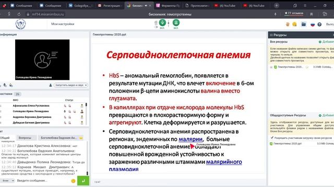334x187 pixels.
Task: Click Андреева's camera status icon
Action: (x=69, y=117)
